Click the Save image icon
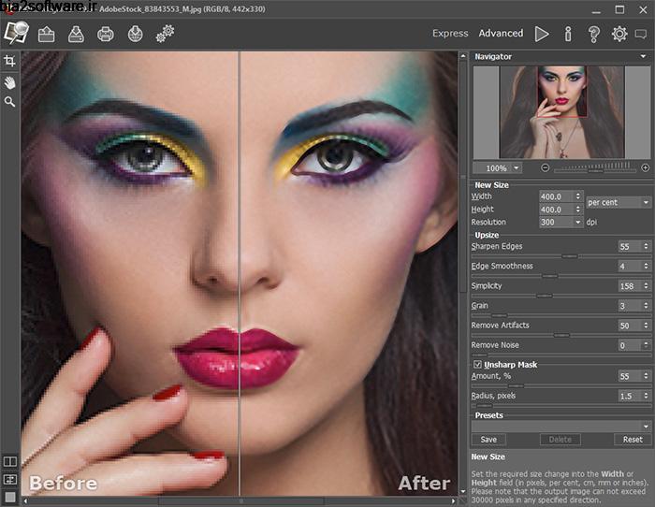Screen dimensions: 655x507 pos(77,34)
